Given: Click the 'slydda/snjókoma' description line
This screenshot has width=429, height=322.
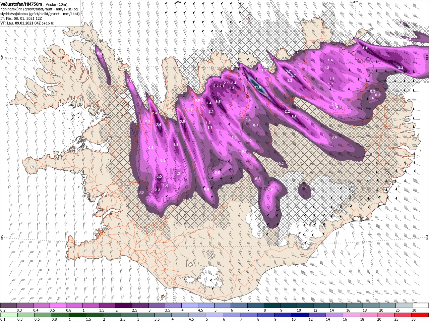Looking at the screenshot, I should coord(40,14).
